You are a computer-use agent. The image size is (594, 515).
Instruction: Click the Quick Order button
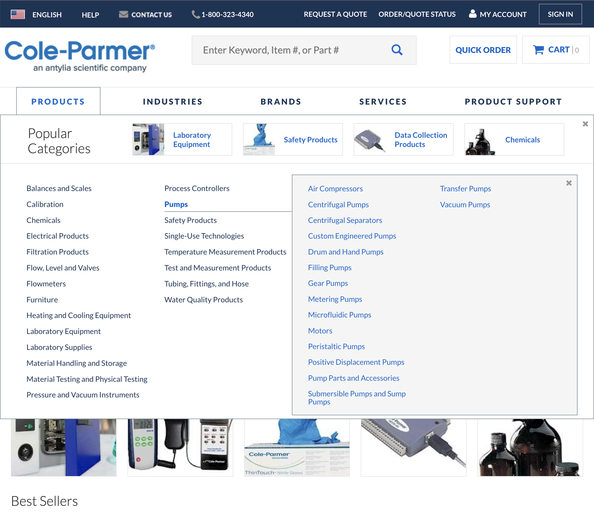[483, 50]
